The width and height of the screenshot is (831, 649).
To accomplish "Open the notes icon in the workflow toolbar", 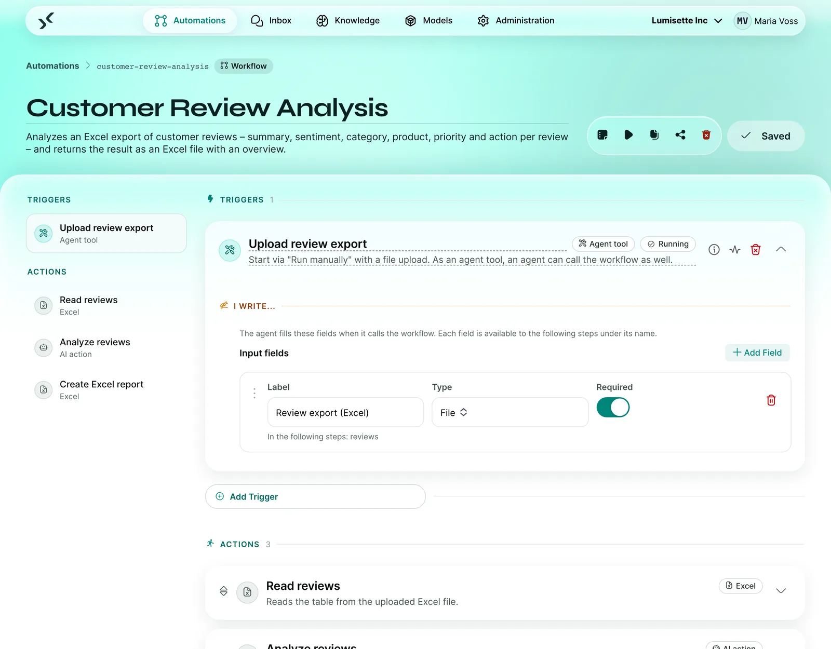I will click(x=602, y=135).
